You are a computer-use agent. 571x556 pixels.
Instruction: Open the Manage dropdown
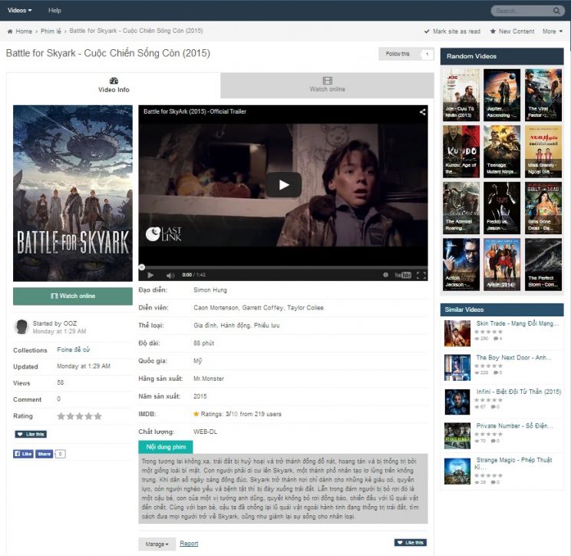pyautogui.click(x=157, y=544)
